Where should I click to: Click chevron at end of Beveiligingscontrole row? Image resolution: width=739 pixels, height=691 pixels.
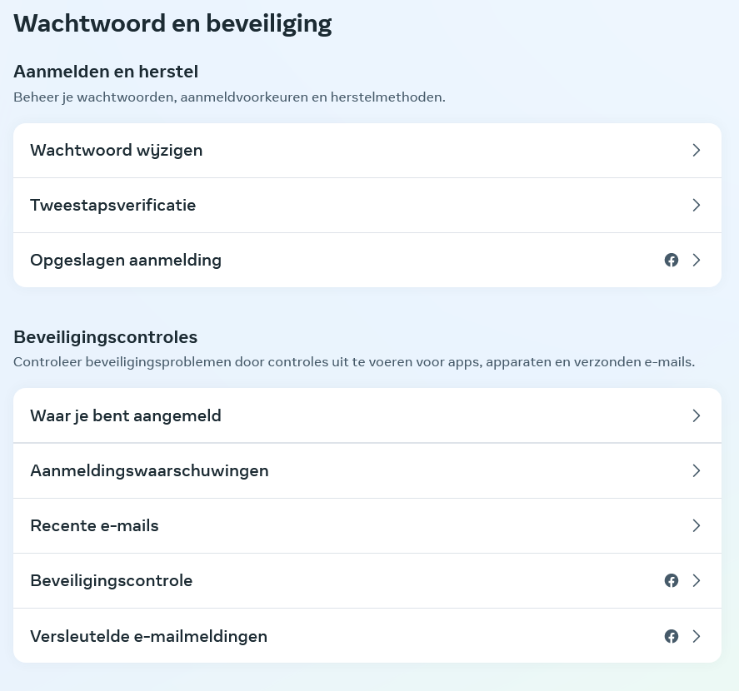click(697, 581)
